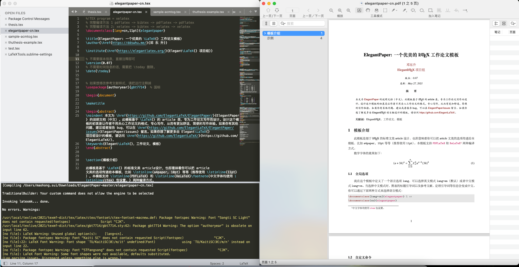The width and height of the screenshot is (519, 267).
Task: Add an anchored speech-bubble note
Action: 413,11
